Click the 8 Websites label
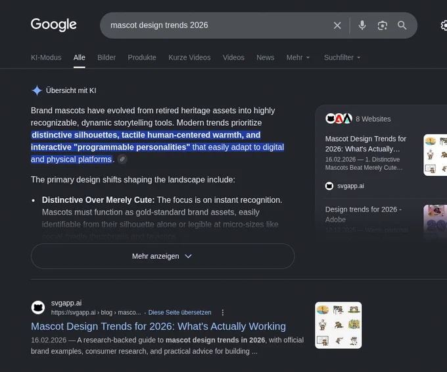447x372 pixels. pyautogui.click(x=373, y=119)
